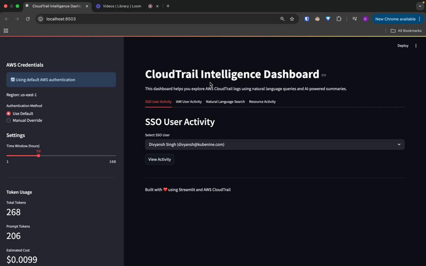Open the Chrome apps grid icon

point(6,31)
